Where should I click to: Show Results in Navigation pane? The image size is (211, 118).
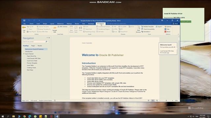[40, 46]
